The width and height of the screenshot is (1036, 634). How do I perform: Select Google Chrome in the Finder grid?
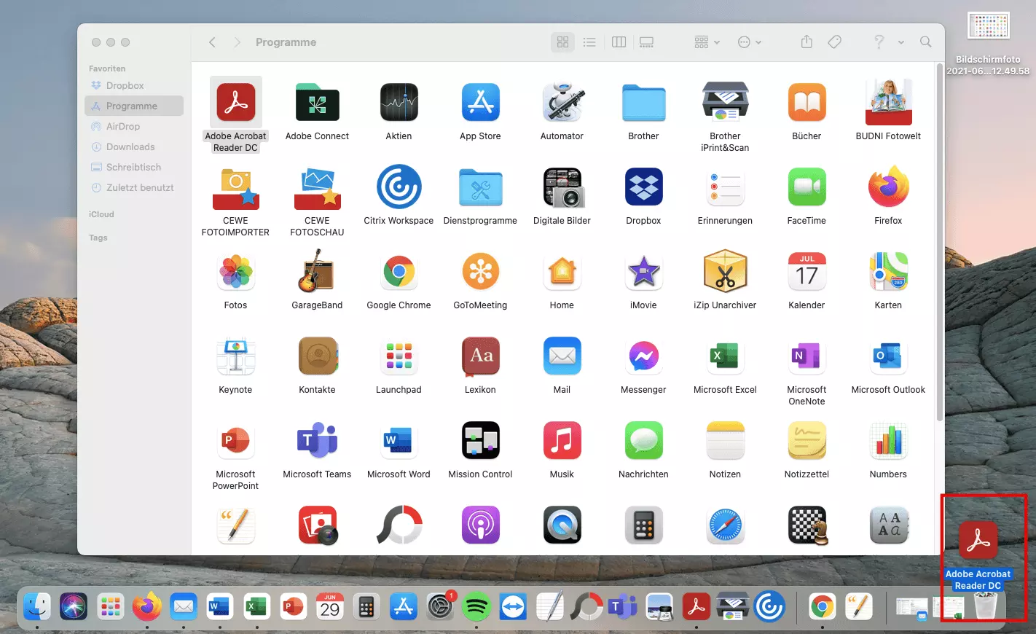click(x=399, y=272)
